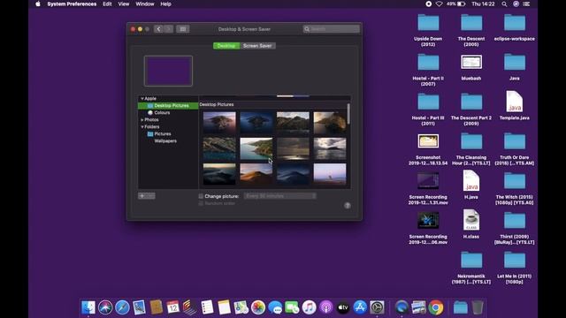Viewport: 566px width, 318px height.
Task: Expand the Photos section in sidebar
Action: pos(142,120)
